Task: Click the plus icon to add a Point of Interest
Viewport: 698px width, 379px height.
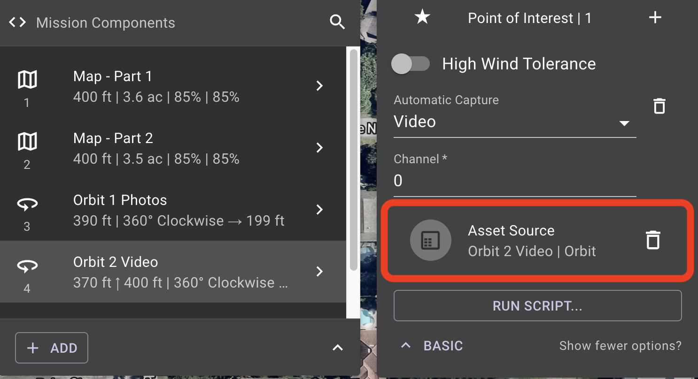Action: 655,17
